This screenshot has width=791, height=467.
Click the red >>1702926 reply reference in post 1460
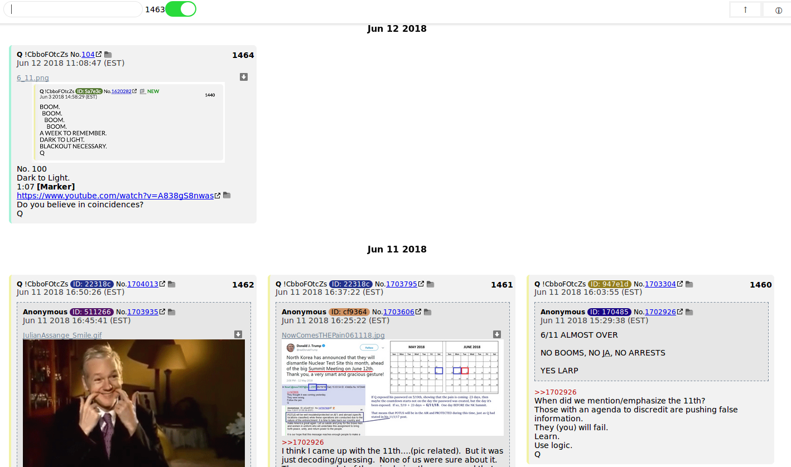pyautogui.click(x=555, y=392)
